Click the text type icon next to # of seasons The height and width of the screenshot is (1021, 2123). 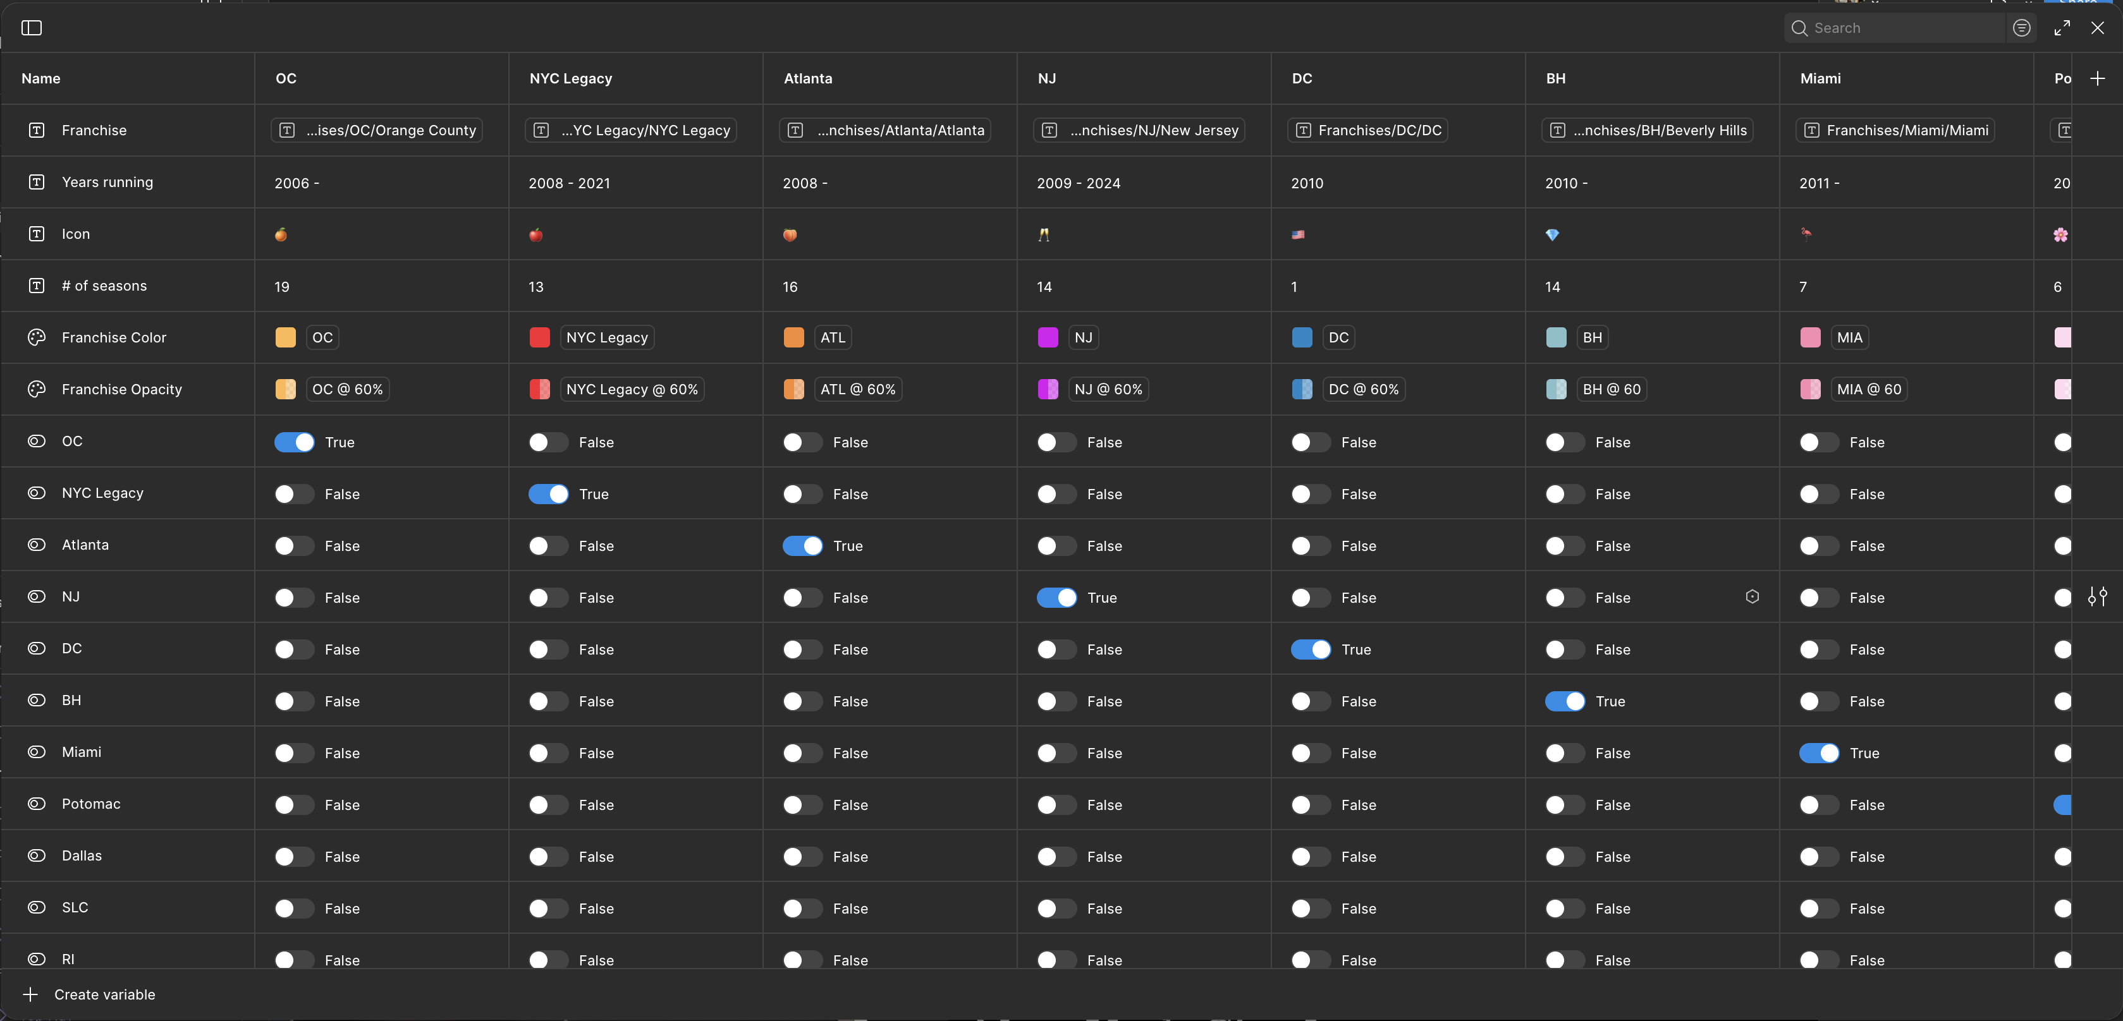(36, 286)
